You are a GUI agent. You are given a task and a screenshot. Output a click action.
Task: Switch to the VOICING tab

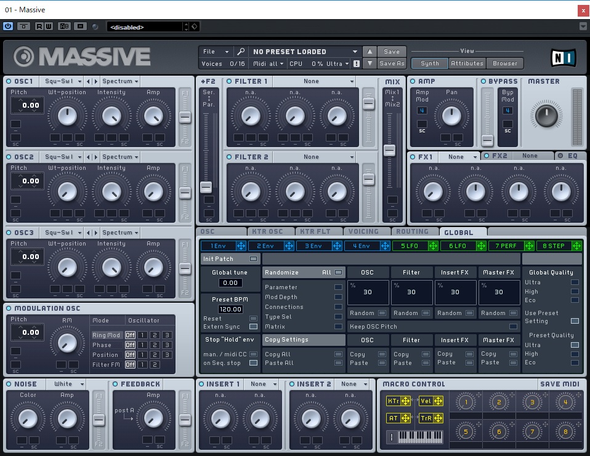[x=367, y=231]
